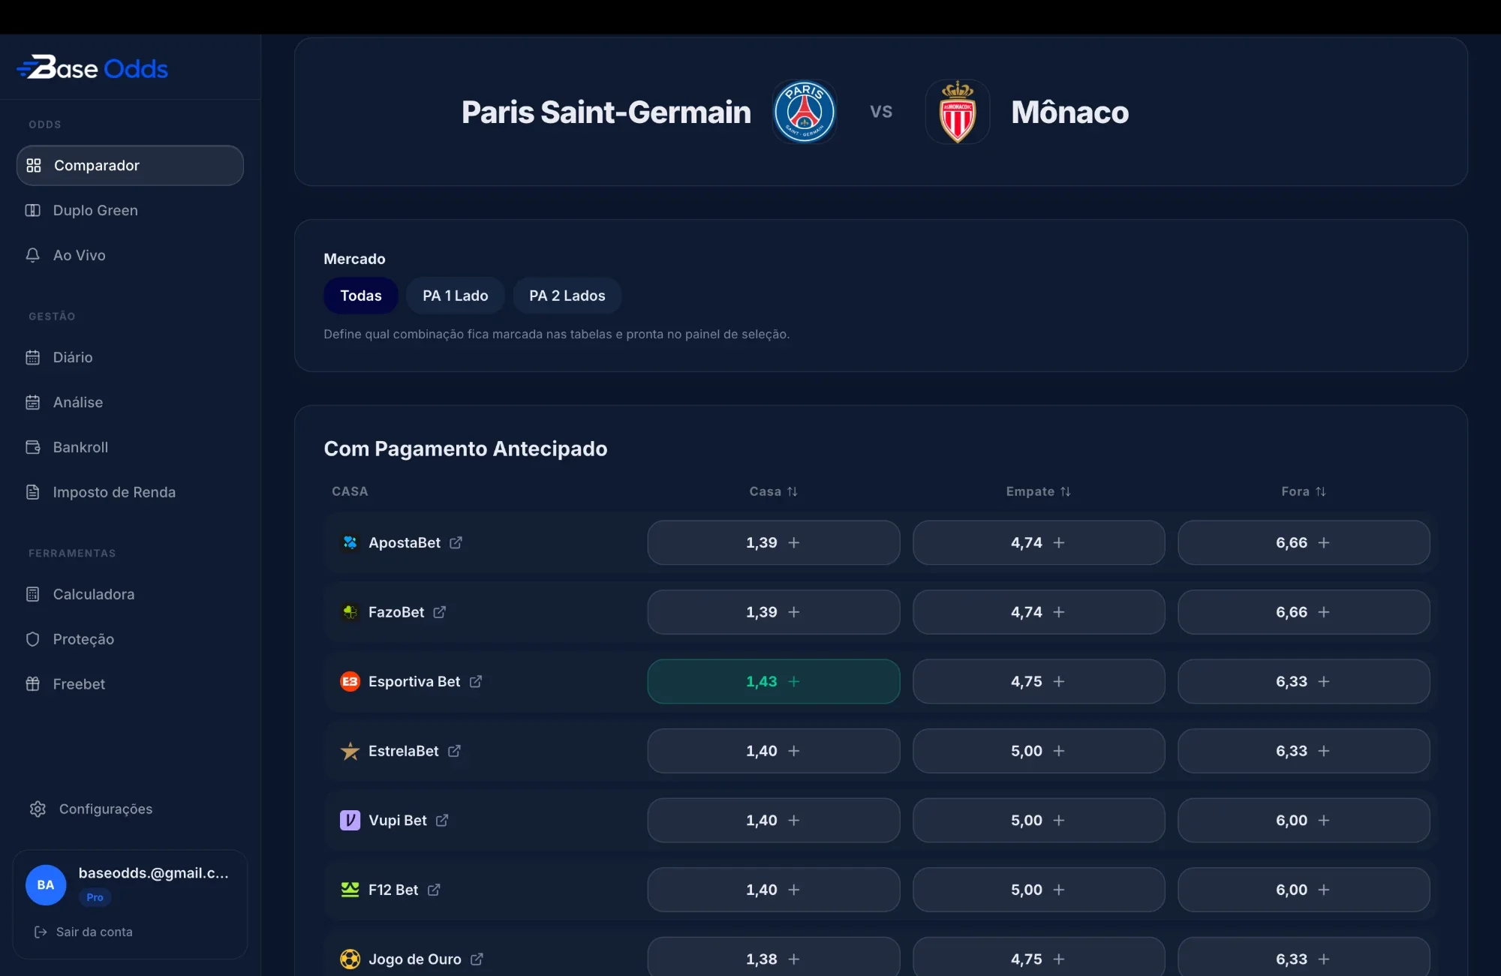
Task: Sort by Fora column
Action: point(1304,491)
